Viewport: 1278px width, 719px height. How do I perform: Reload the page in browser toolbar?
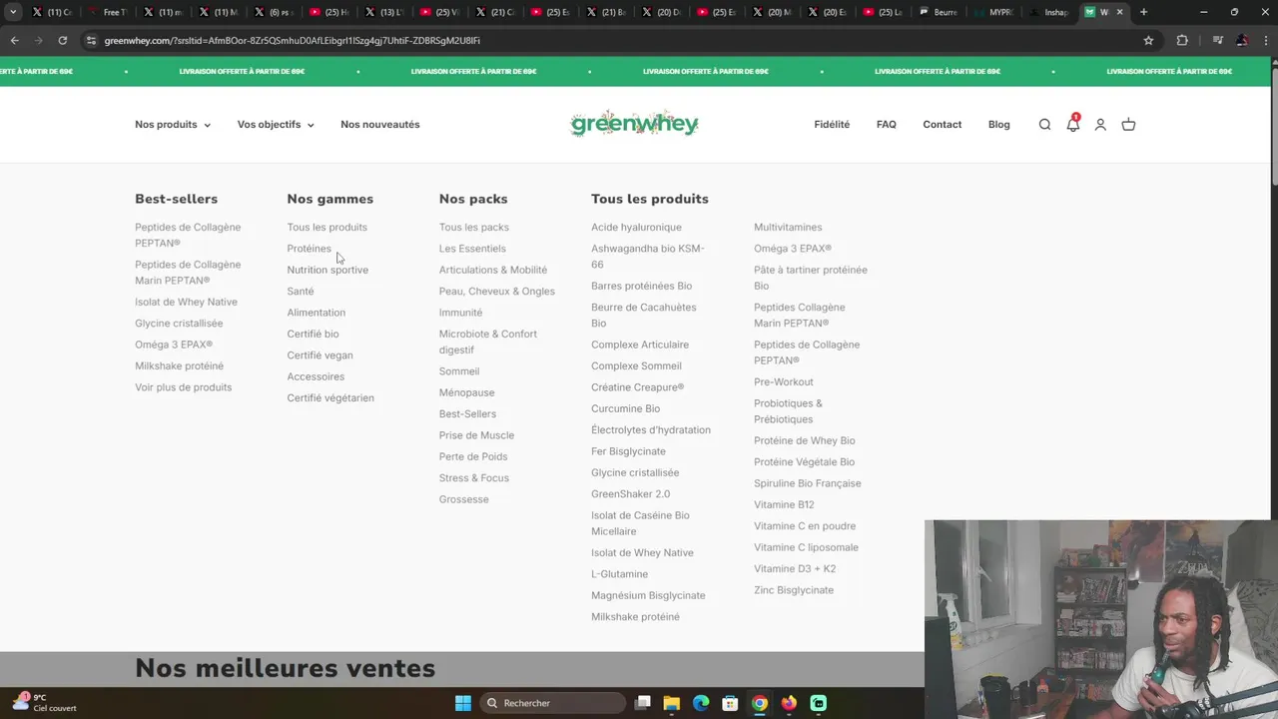62,40
